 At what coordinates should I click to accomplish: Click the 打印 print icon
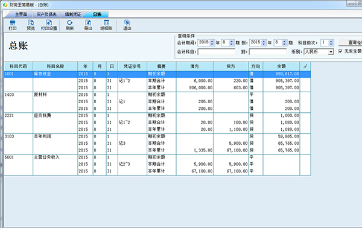(13, 25)
